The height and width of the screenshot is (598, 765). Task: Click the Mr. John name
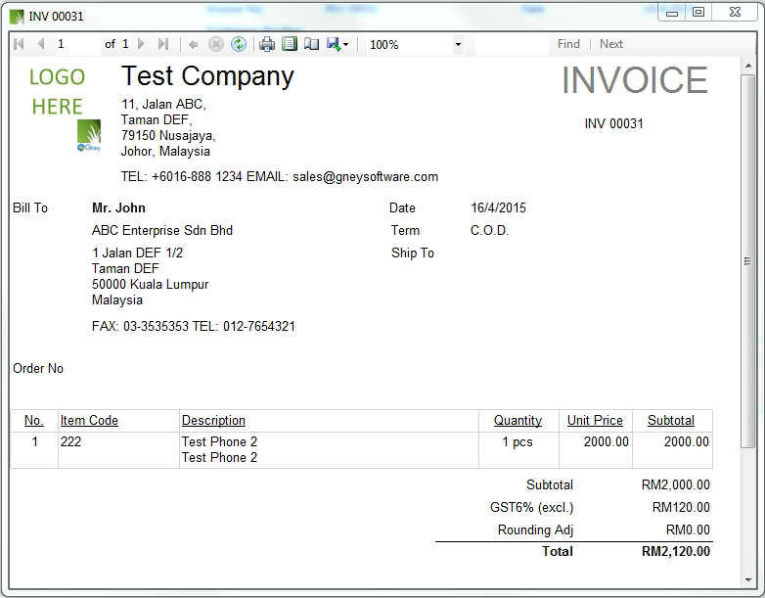click(x=118, y=207)
